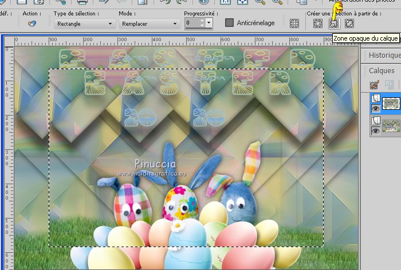
Task: Select the bottom layer thumbnail
Action: click(x=391, y=126)
